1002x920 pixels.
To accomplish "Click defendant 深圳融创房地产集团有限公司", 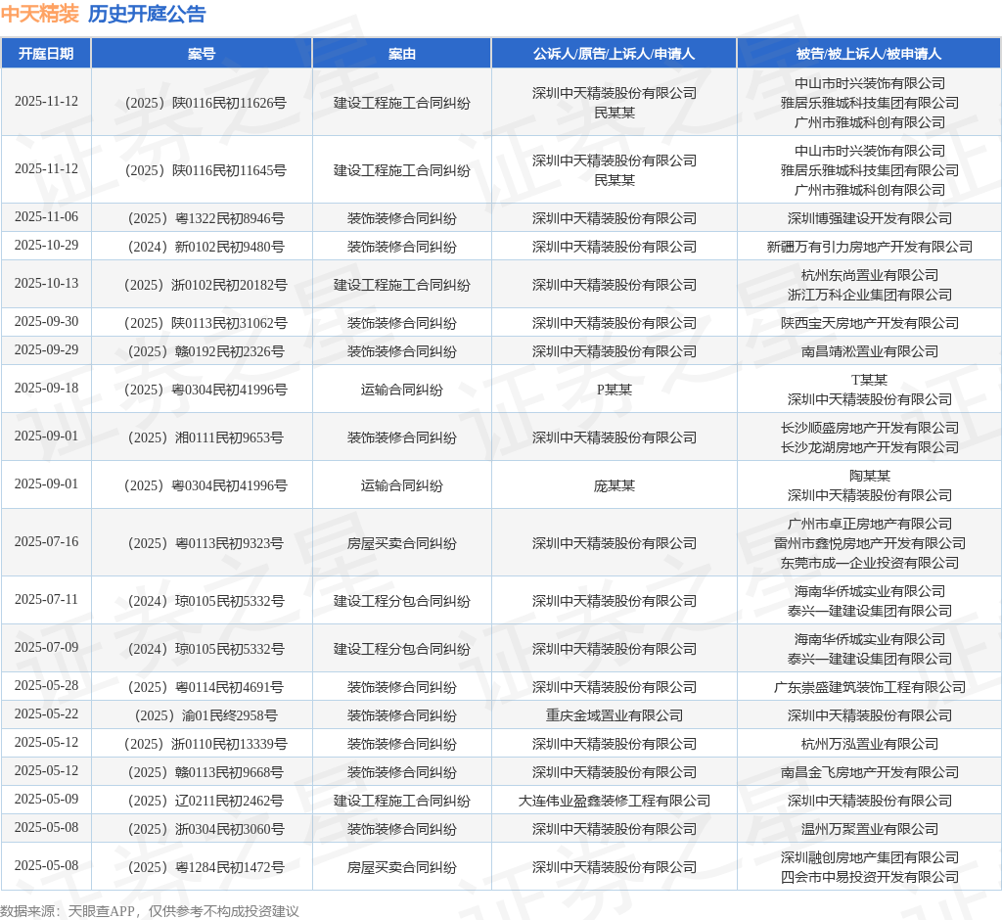I will point(869,858).
